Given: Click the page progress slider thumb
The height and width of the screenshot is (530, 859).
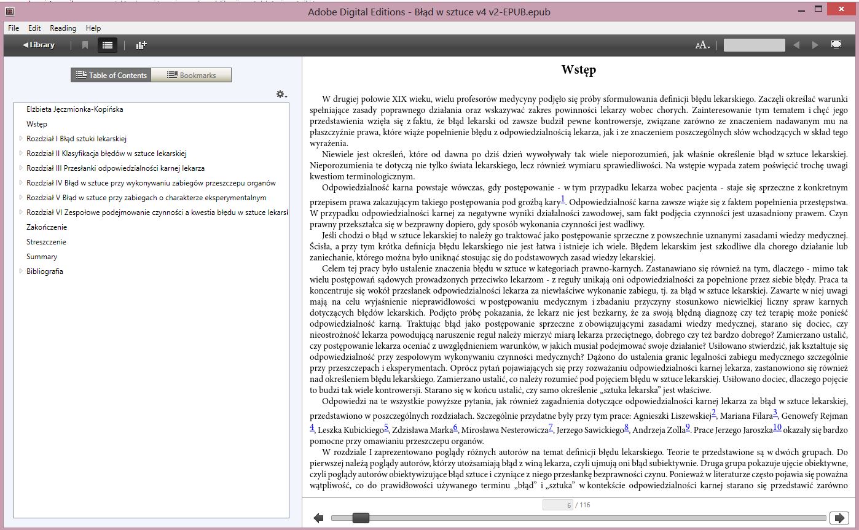Looking at the screenshot, I should click(x=361, y=518).
